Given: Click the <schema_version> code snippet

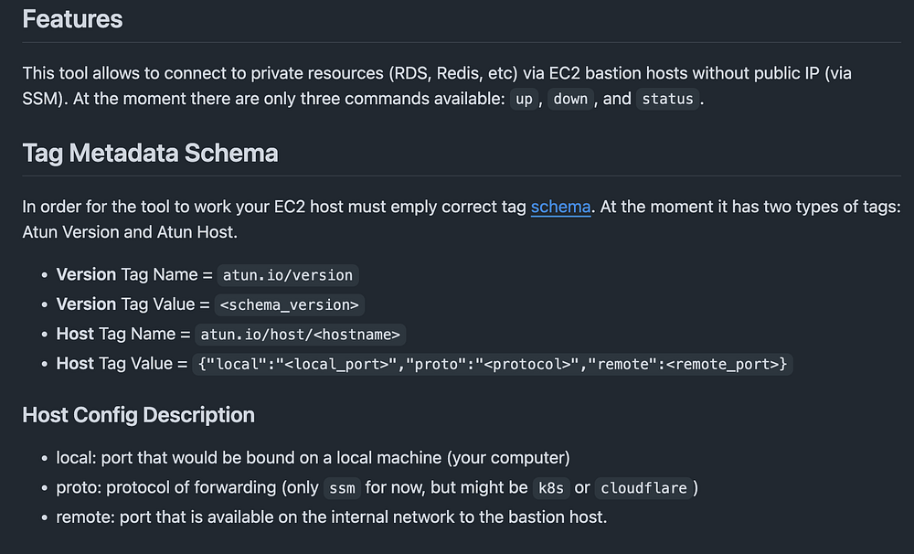Looking at the screenshot, I should (x=290, y=304).
